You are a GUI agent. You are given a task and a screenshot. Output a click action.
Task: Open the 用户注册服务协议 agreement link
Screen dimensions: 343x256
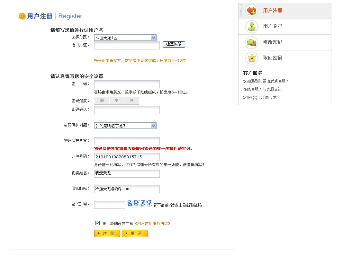pyautogui.click(x=152, y=222)
